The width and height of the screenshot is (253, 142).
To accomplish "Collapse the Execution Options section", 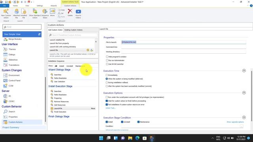I will pyautogui.click(x=244, y=93).
